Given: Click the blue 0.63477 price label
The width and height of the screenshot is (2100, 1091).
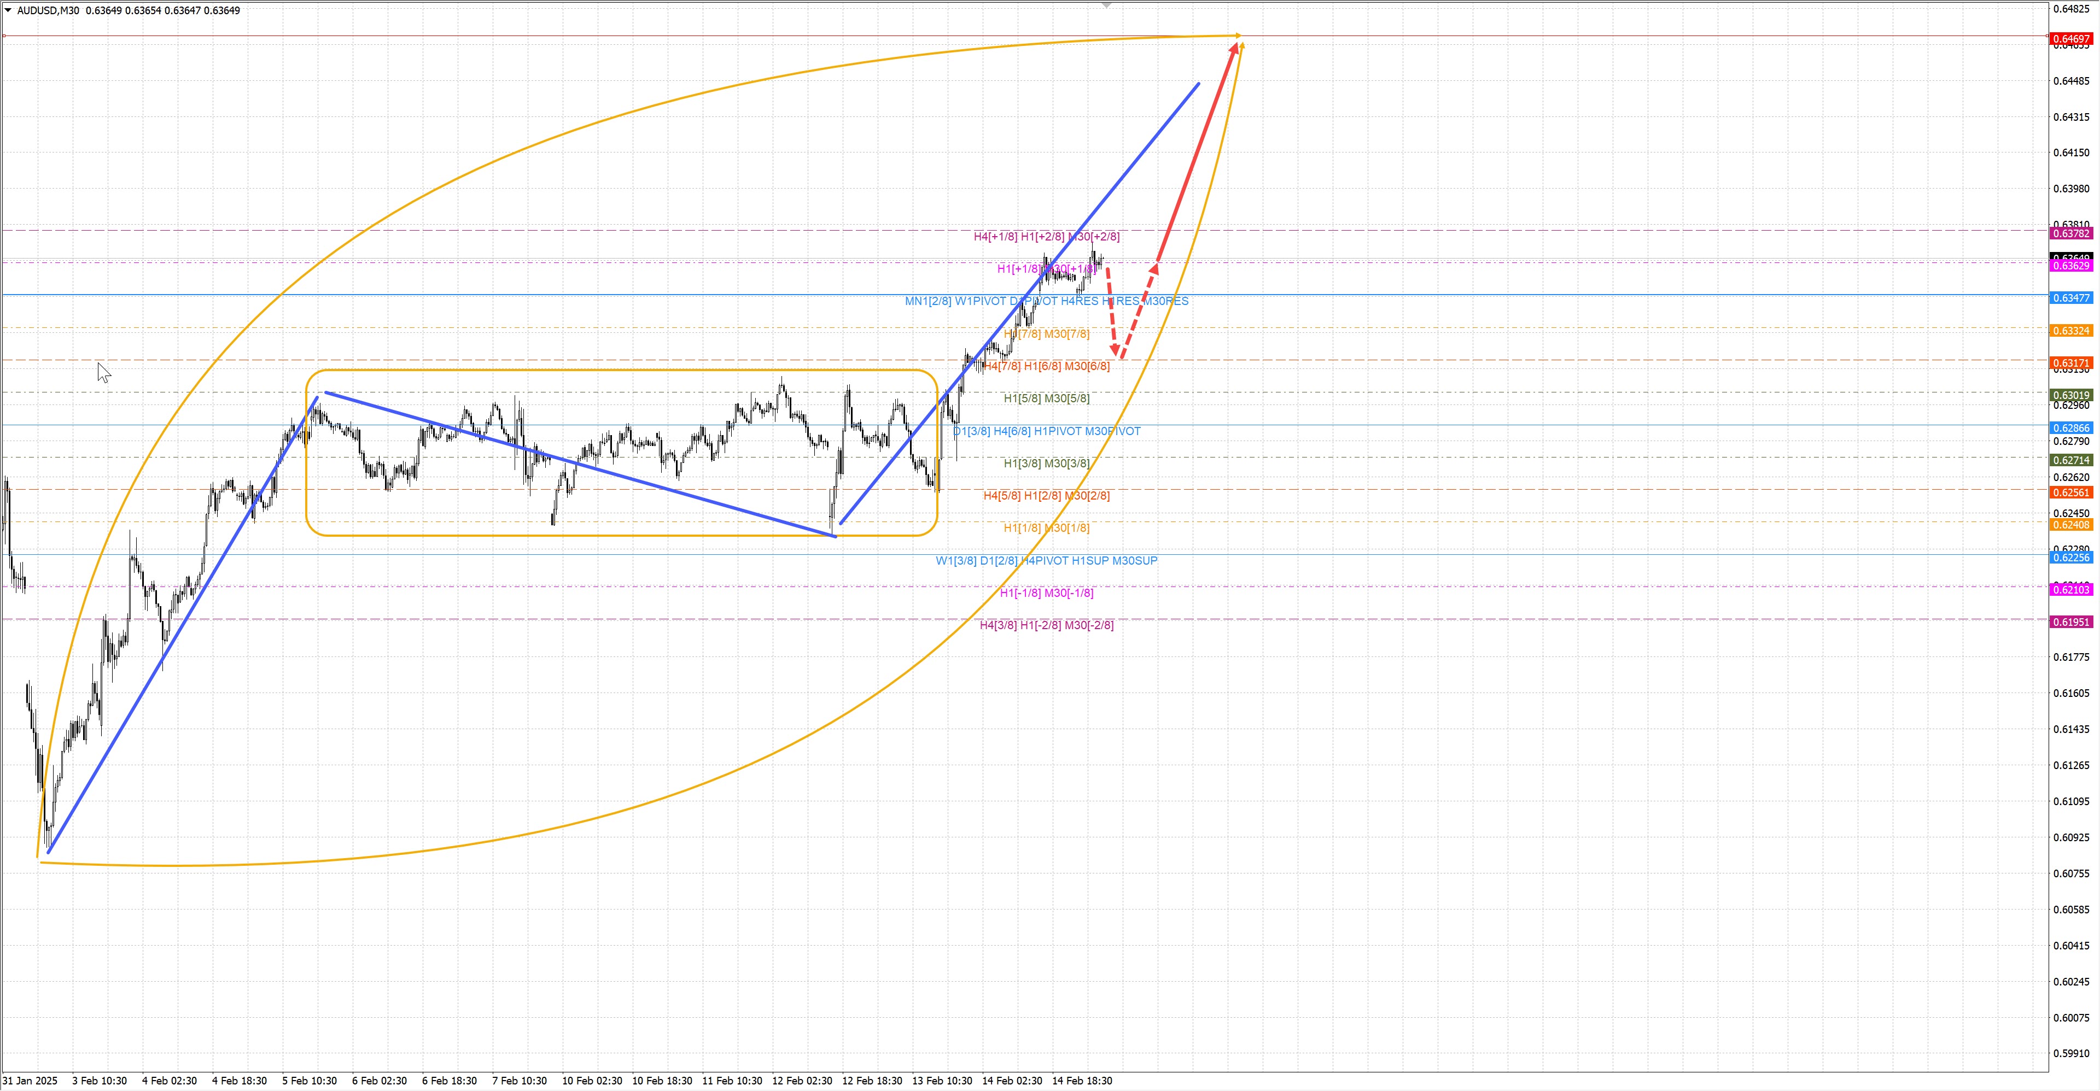Looking at the screenshot, I should point(2070,298).
